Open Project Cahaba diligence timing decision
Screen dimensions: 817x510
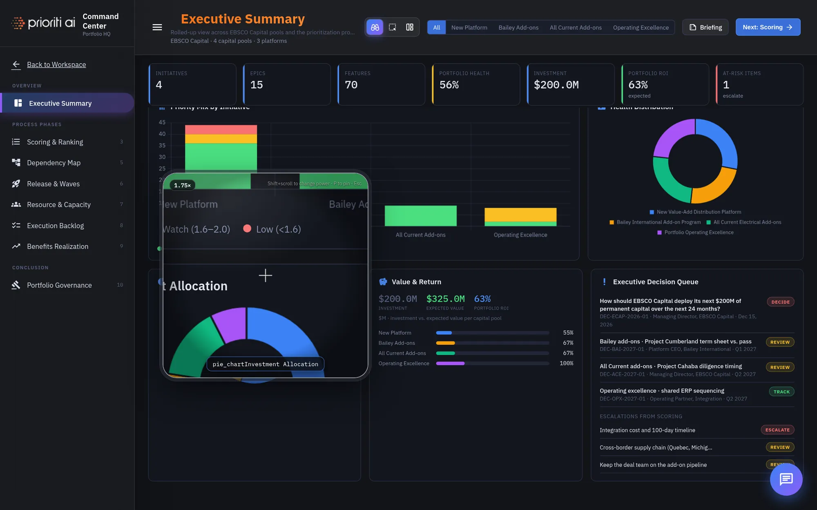[x=696, y=370]
